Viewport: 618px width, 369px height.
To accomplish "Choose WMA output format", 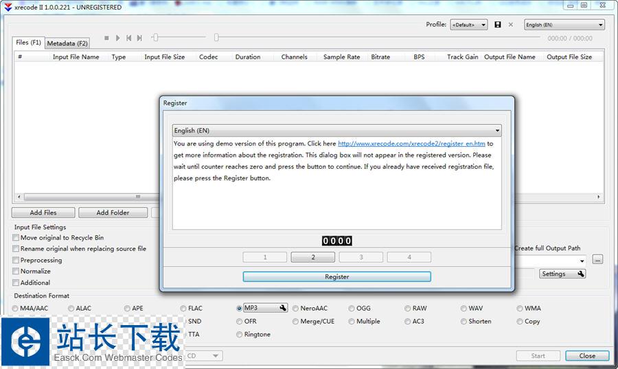I will (520, 309).
